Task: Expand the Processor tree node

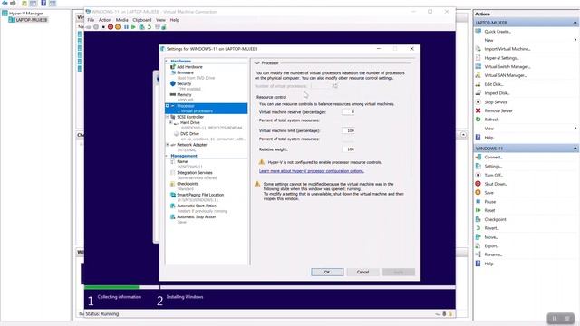Action: (x=167, y=106)
